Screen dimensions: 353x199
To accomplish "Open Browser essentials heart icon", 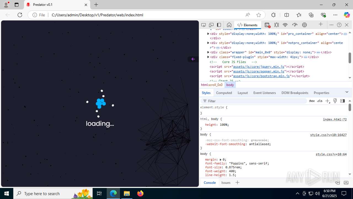I will click(x=323, y=15).
